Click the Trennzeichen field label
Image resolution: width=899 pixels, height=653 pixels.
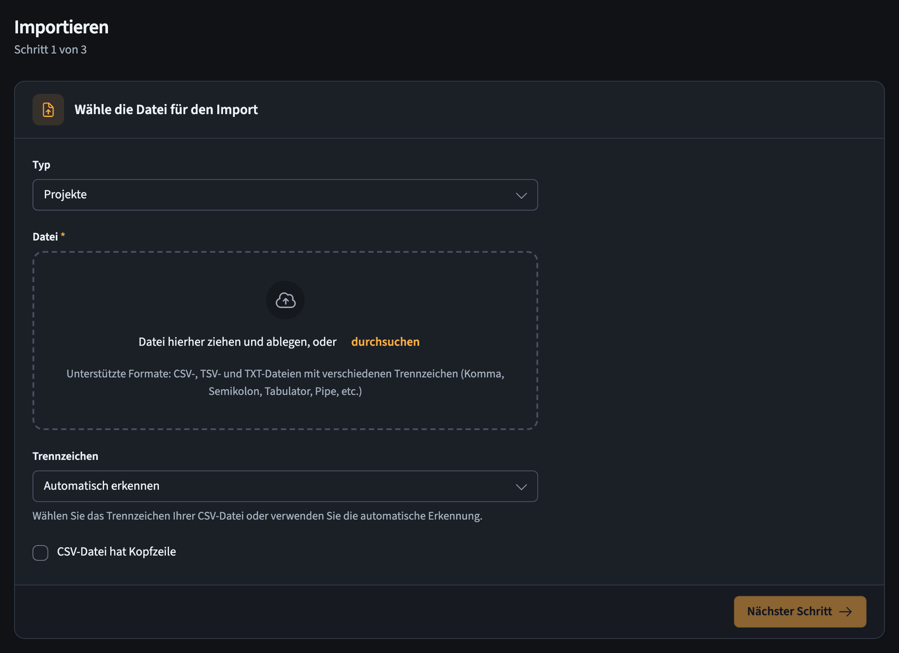click(65, 456)
